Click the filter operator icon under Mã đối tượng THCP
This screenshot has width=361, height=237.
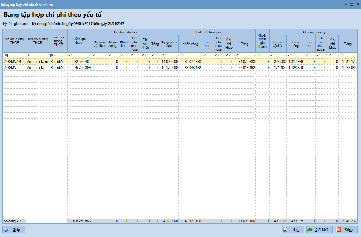point(6,55)
